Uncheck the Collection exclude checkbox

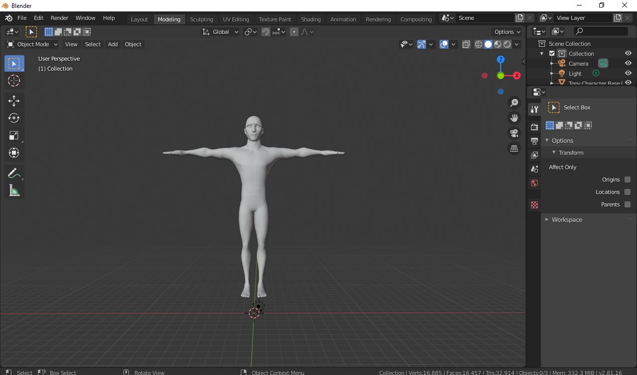pos(552,53)
